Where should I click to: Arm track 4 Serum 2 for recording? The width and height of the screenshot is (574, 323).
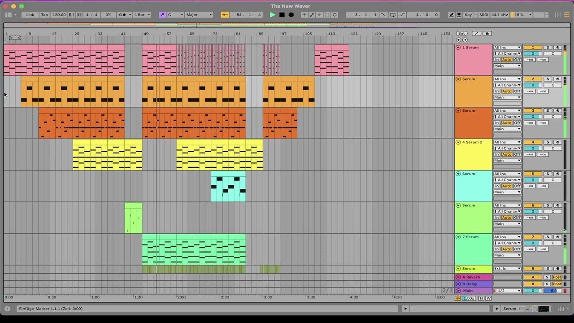557,142
